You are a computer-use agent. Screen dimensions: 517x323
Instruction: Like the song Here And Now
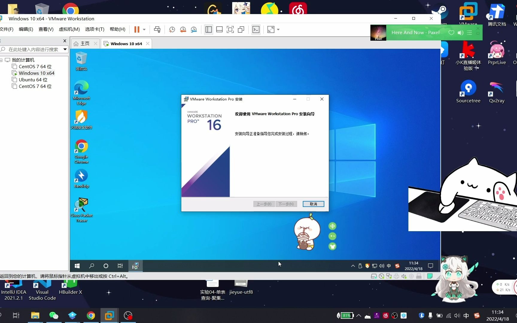click(x=451, y=33)
